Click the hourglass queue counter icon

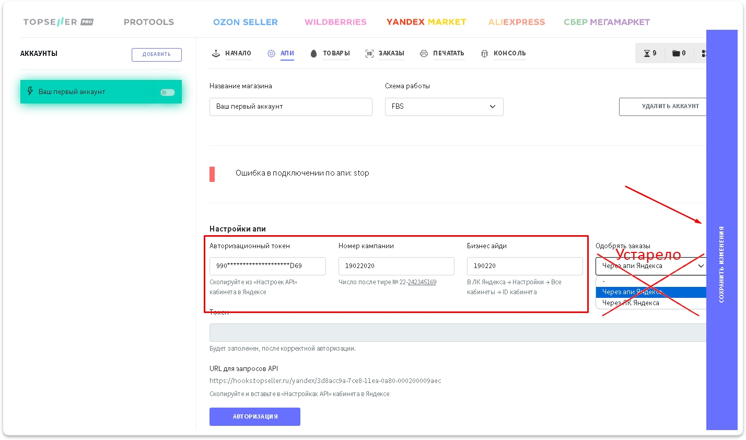[647, 53]
